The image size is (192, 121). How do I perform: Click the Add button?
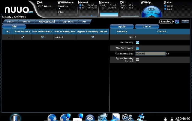coord(14,26)
